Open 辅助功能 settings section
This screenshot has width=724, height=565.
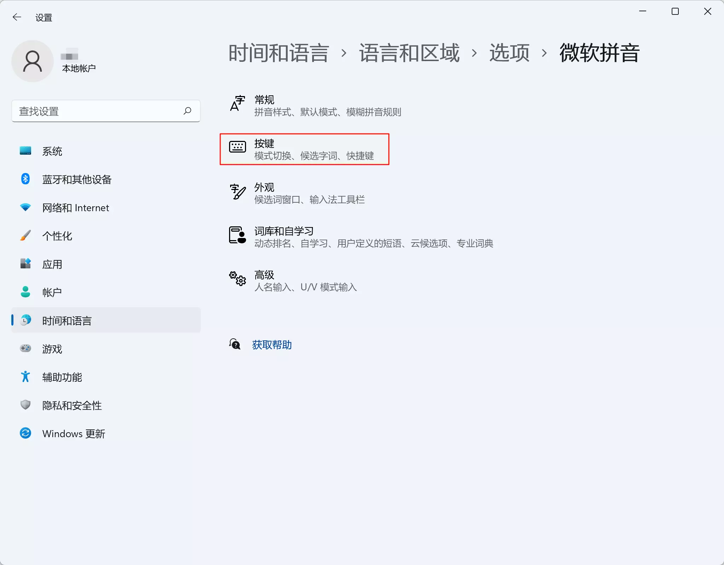(x=62, y=377)
